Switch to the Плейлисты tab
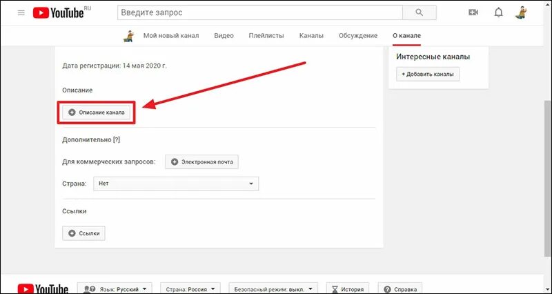The image size is (552, 294). tap(266, 36)
